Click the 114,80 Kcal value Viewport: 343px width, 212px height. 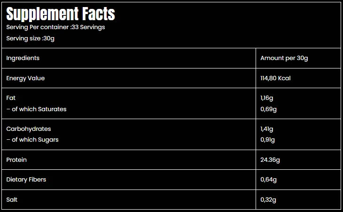275,78
